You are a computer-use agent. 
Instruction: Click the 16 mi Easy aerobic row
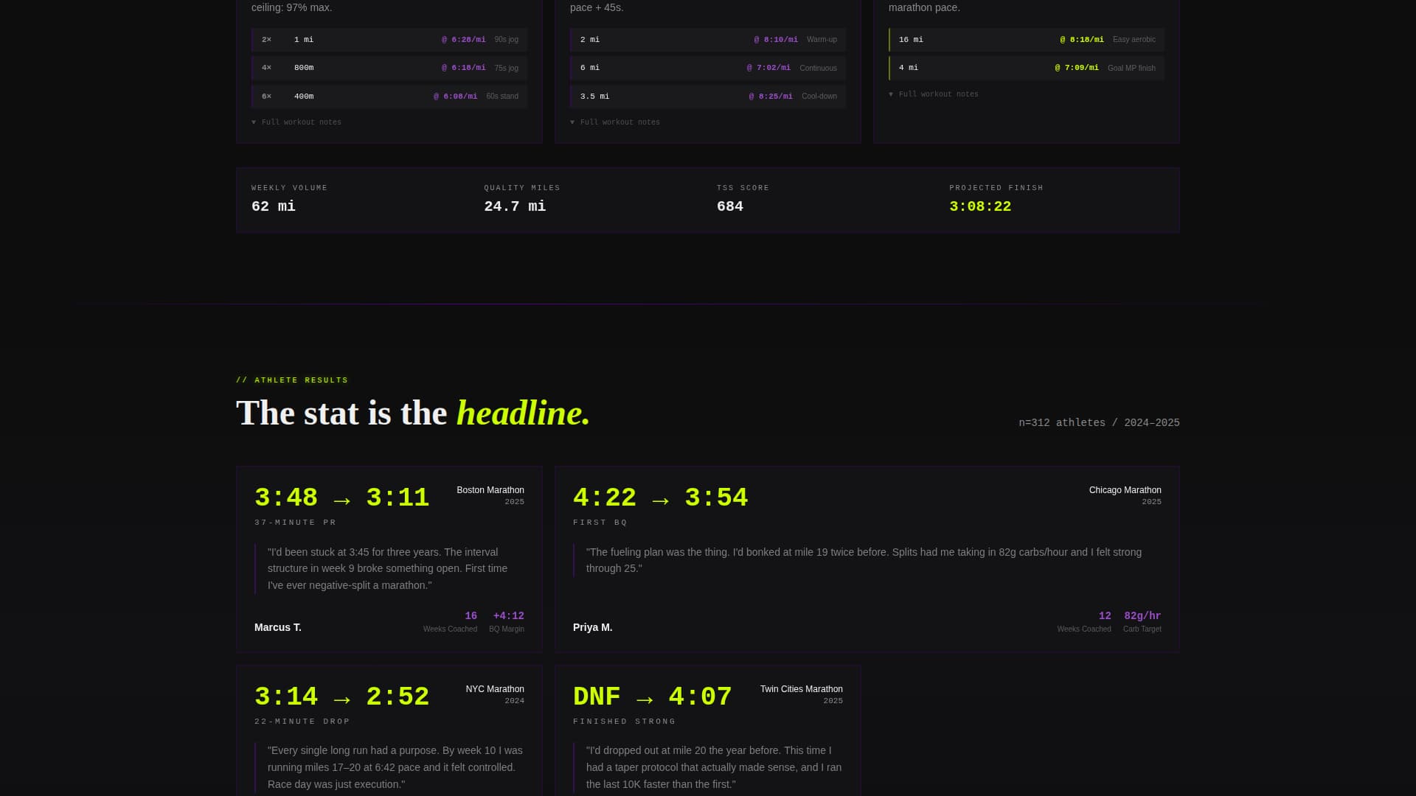pos(1027,40)
